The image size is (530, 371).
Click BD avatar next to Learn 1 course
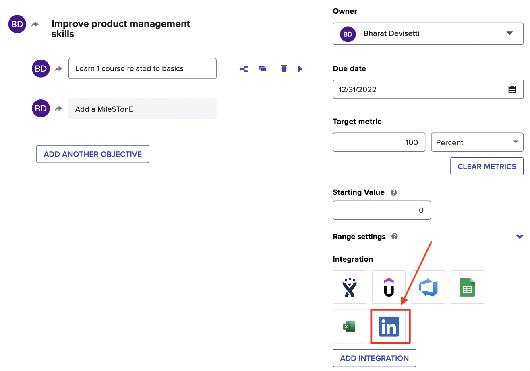pyautogui.click(x=41, y=68)
